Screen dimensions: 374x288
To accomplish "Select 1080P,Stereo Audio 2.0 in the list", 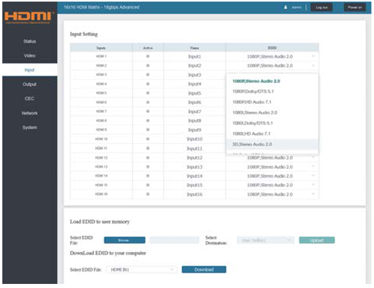I will 272,81.
